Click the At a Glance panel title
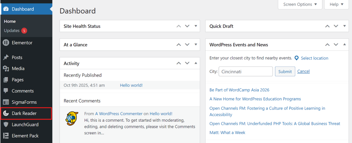This screenshot has width=352, height=143. click(x=75, y=45)
